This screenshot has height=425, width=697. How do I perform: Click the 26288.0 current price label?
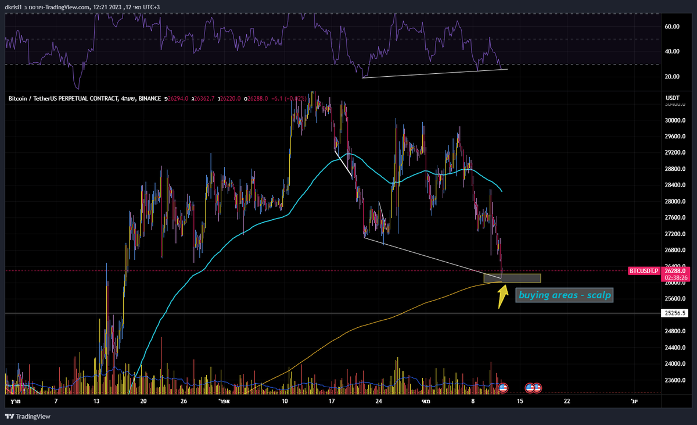676,271
